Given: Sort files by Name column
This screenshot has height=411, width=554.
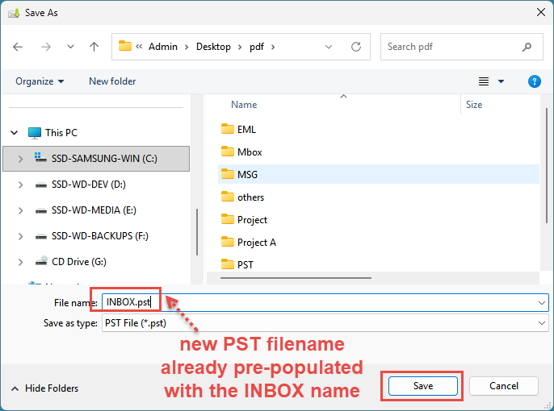Looking at the screenshot, I should pyautogui.click(x=244, y=105).
